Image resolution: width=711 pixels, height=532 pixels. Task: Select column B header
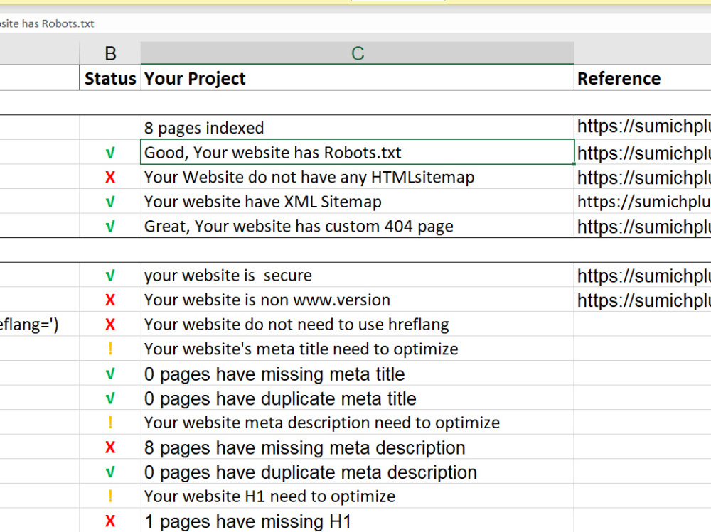pyautogui.click(x=110, y=53)
